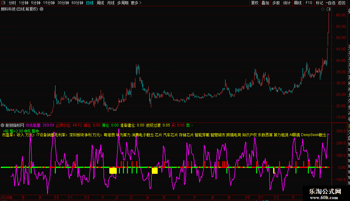Screen dimensions: 350x201
Task: Open the 复权 adjustment button
Action: coord(255,3)
